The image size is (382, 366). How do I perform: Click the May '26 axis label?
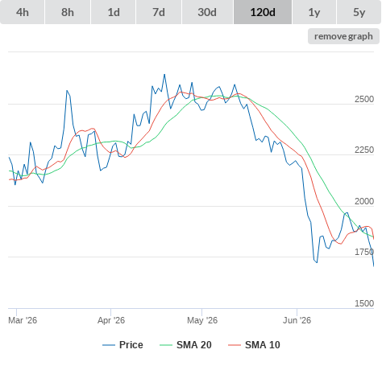pos(202,320)
